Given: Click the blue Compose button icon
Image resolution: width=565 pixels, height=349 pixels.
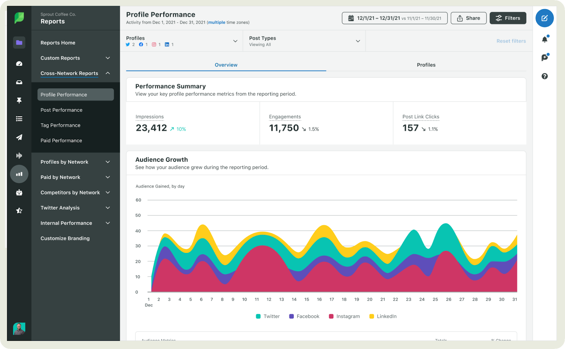Looking at the screenshot, I should pos(545,18).
